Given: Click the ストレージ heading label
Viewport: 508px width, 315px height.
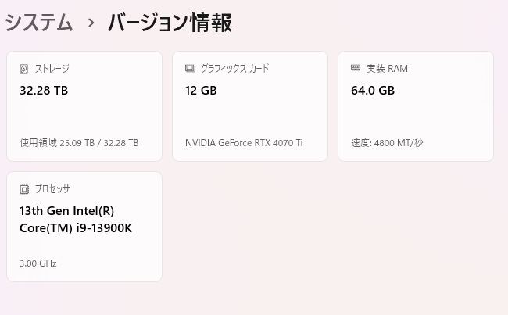Looking at the screenshot, I should point(52,69).
